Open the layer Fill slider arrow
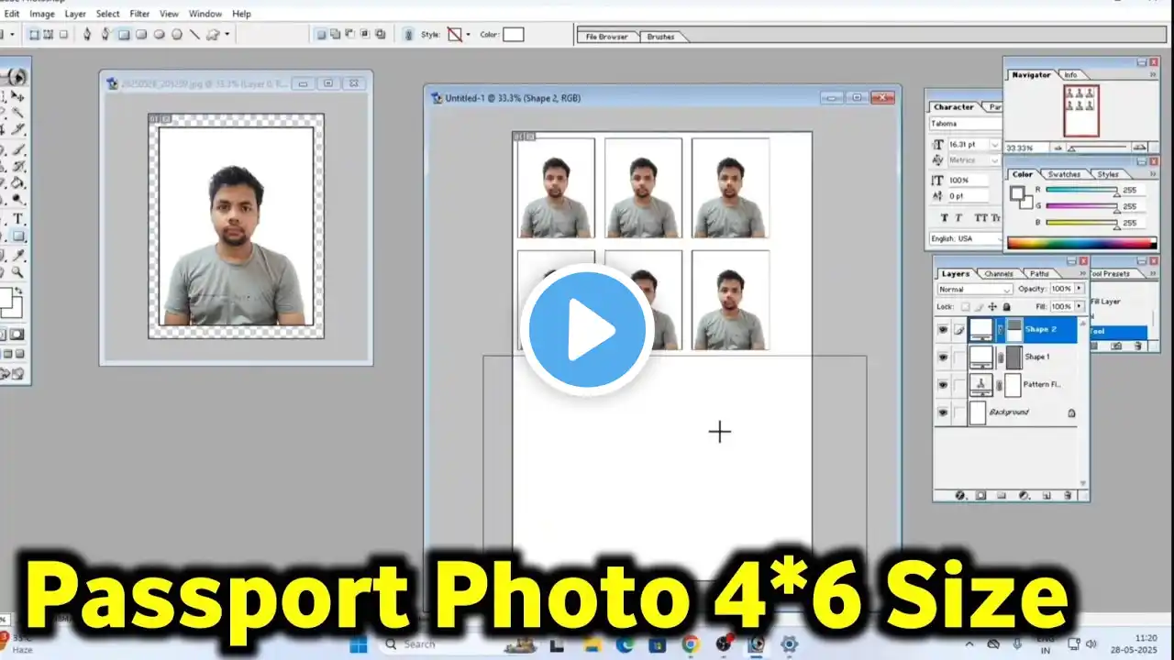The width and height of the screenshot is (1174, 660). pyautogui.click(x=1080, y=306)
